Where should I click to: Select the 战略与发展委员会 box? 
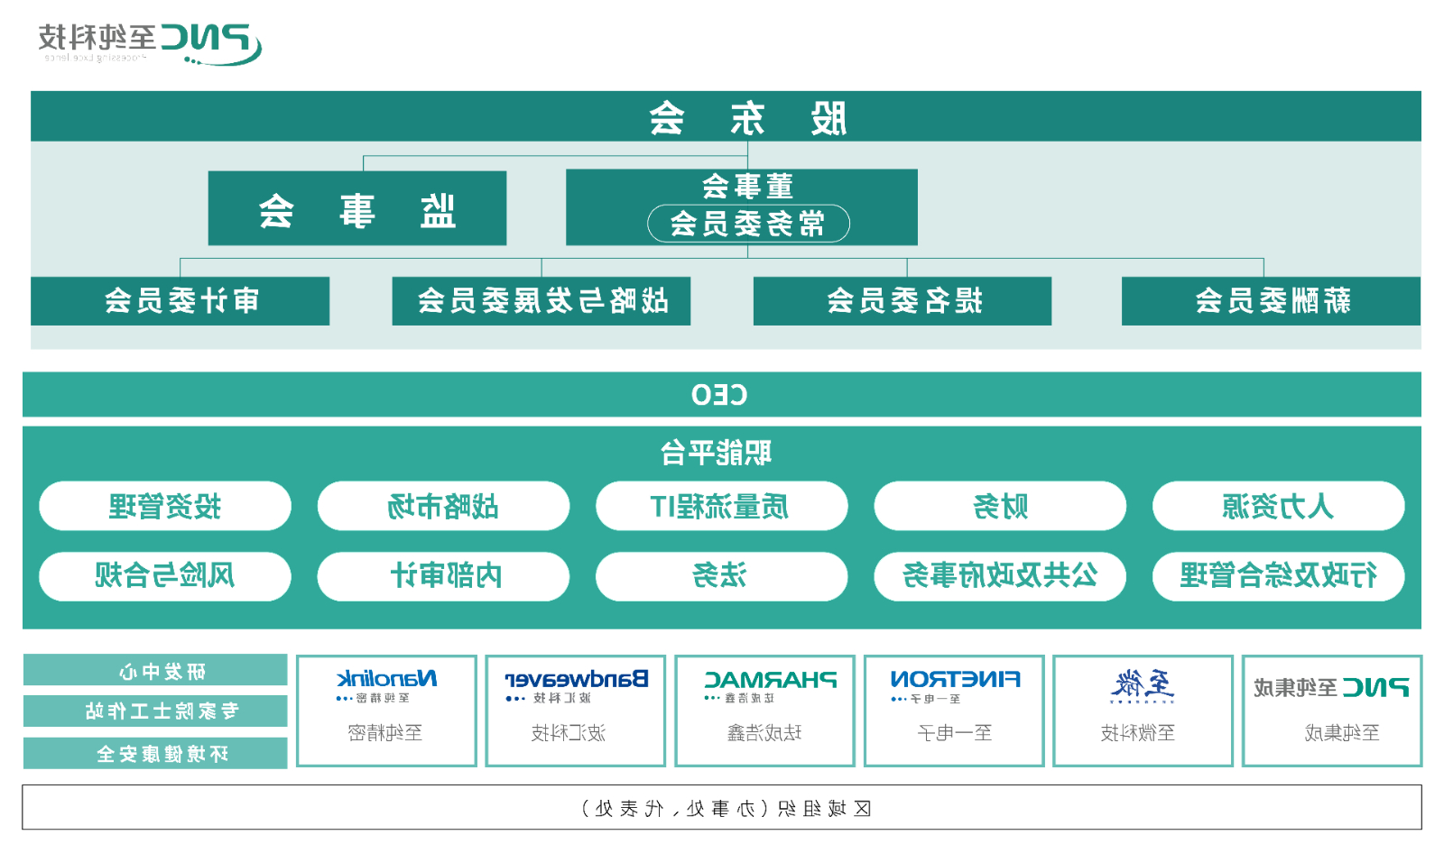click(x=541, y=300)
